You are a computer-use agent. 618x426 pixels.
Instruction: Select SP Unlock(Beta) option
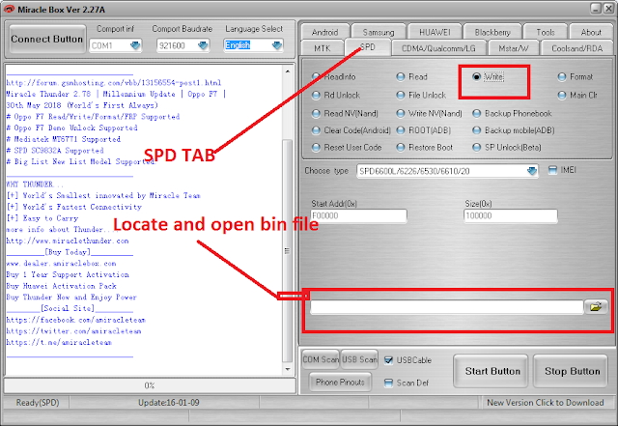[476, 147]
